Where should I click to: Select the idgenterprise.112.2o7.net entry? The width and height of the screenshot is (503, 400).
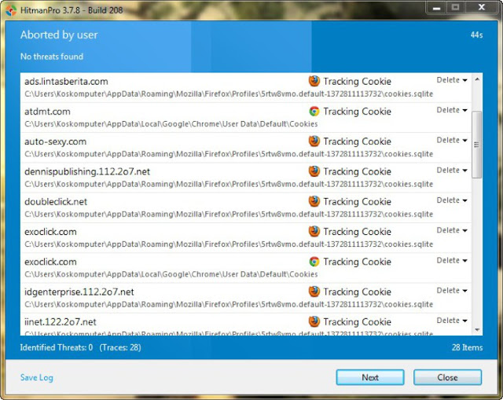click(246, 298)
